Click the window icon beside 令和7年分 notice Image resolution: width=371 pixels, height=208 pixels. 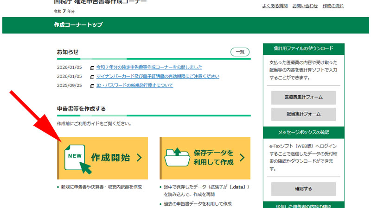coord(92,68)
